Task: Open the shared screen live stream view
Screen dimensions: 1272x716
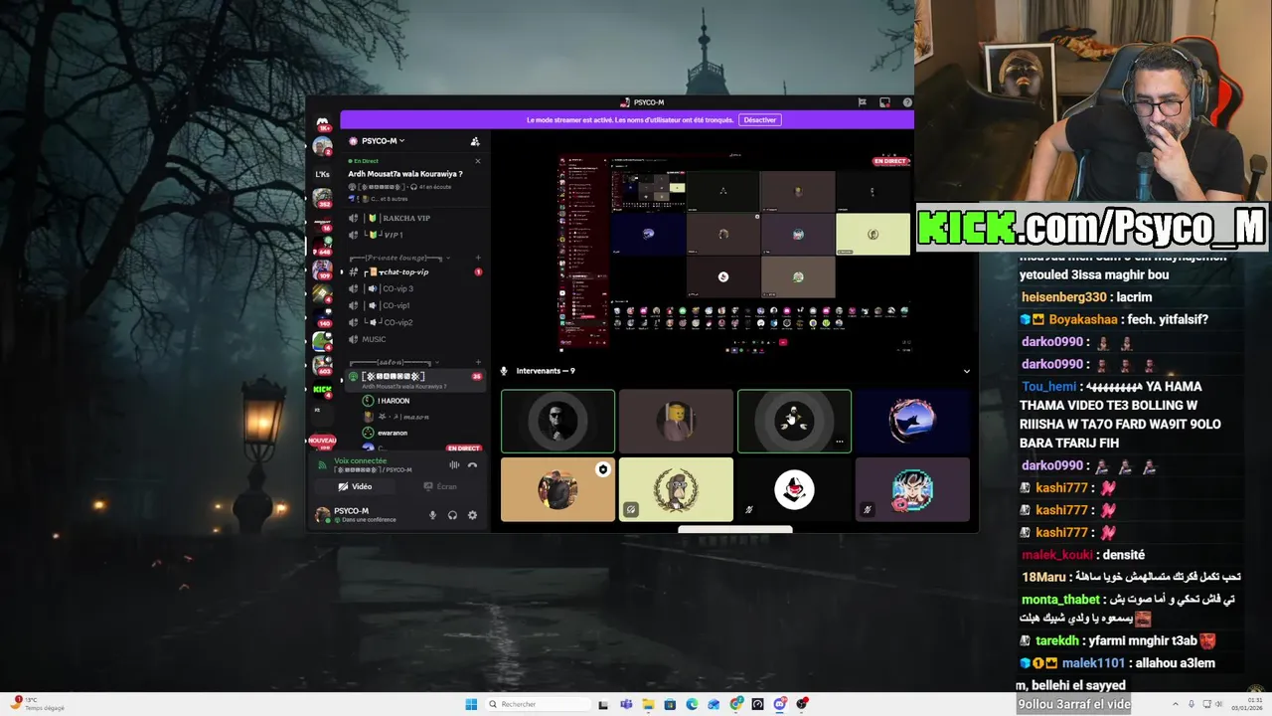Action: (734, 253)
